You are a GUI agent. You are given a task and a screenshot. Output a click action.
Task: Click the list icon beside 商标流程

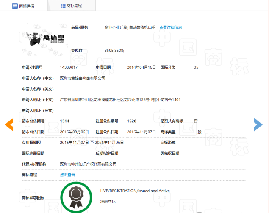pos(63,6)
